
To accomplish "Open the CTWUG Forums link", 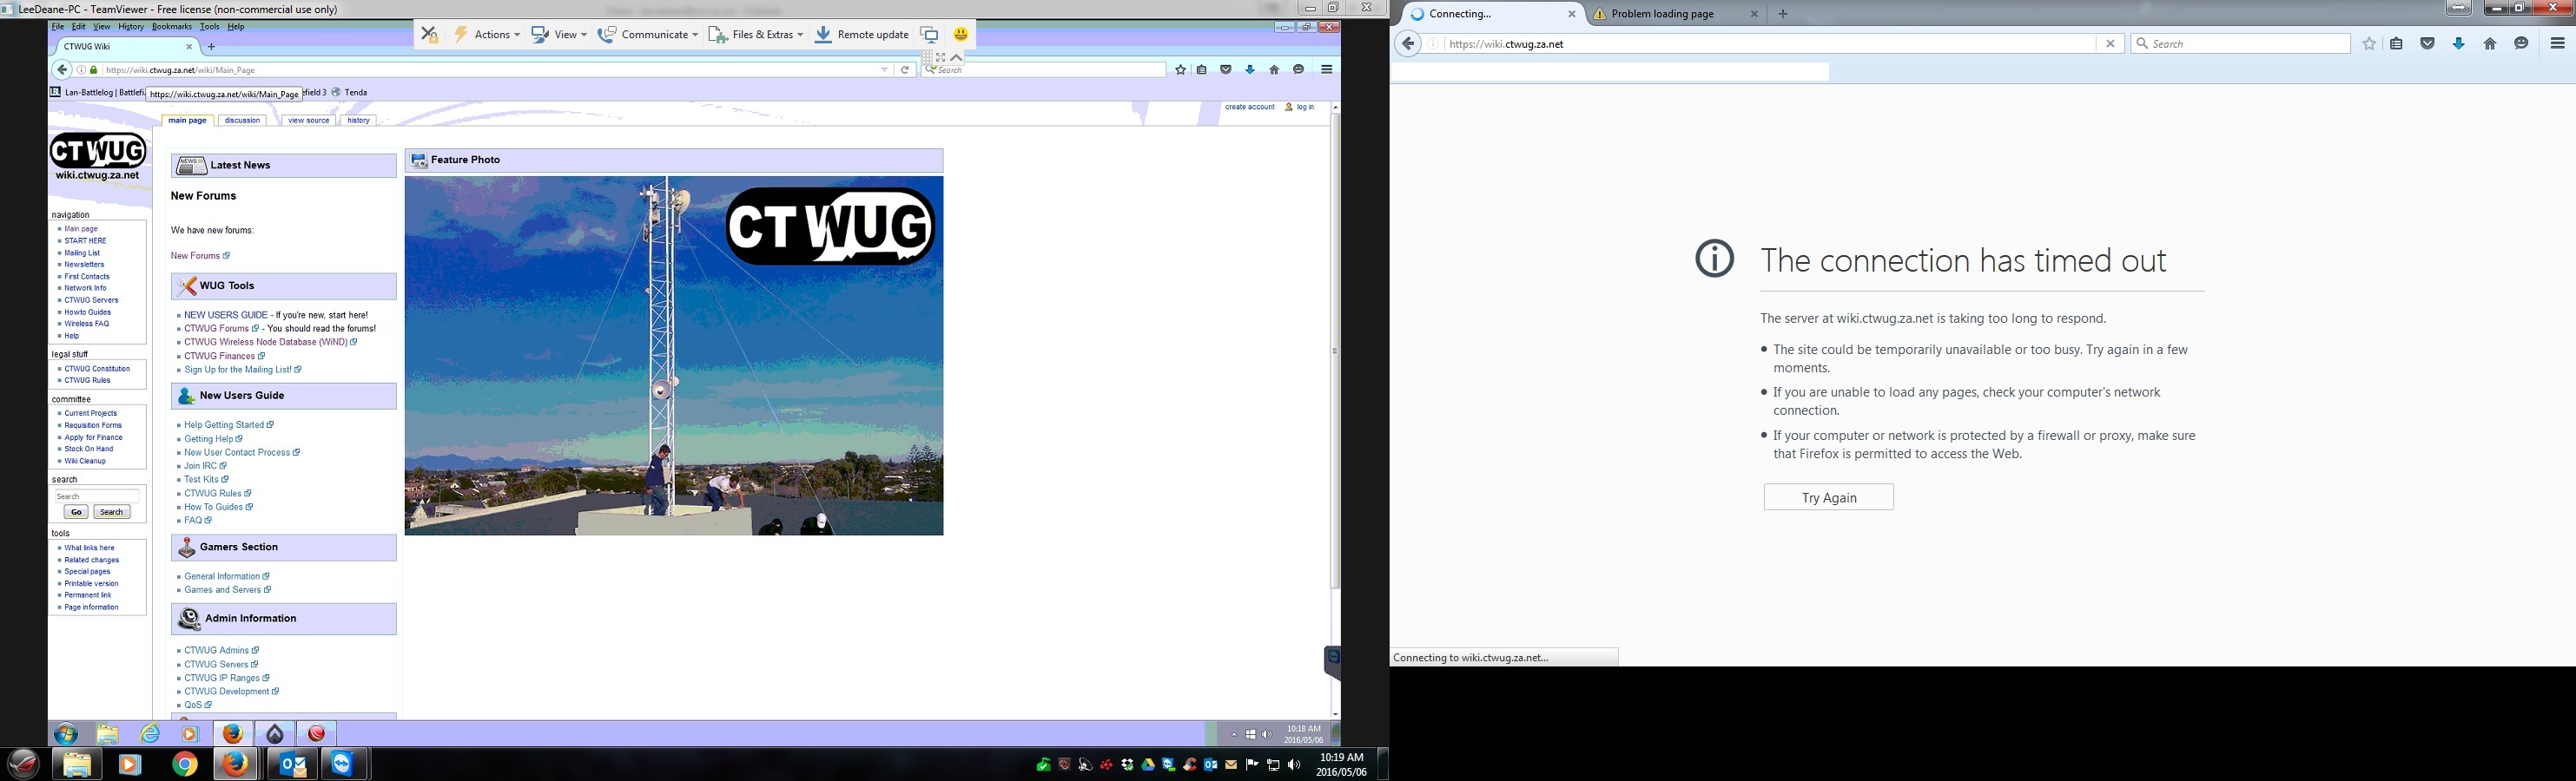I will (216, 329).
